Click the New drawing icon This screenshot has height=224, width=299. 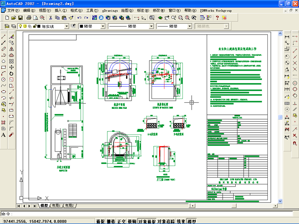(7, 18)
